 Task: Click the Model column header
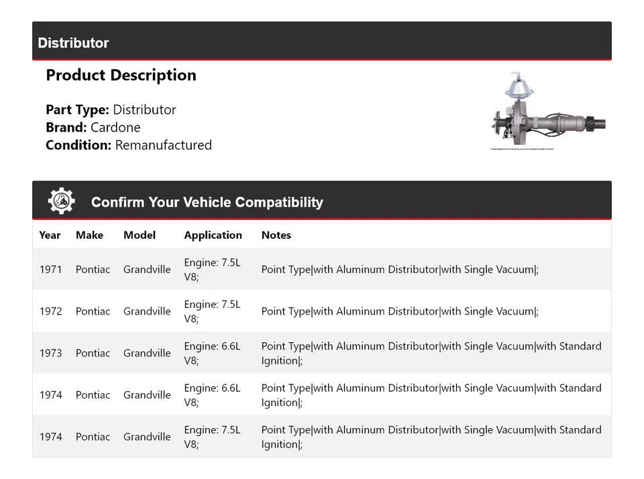tap(140, 235)
